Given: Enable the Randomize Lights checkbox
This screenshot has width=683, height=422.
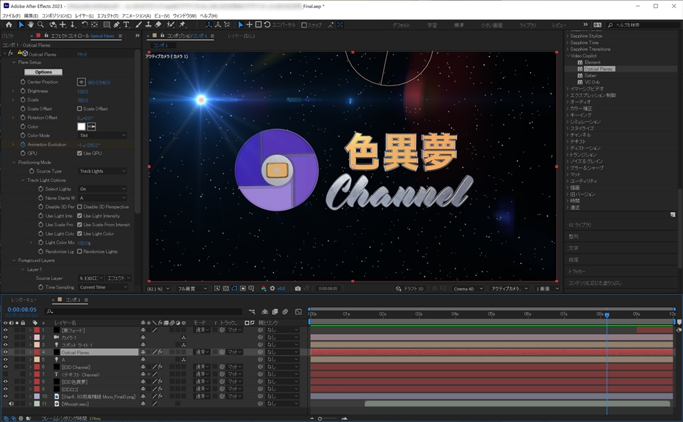Looking at the screenshot, I should click(80, 252).
